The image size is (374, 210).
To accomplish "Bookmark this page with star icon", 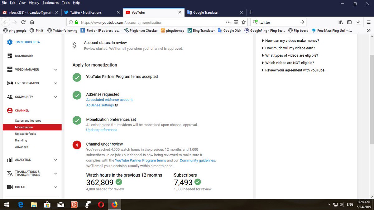I will point(244,22).
